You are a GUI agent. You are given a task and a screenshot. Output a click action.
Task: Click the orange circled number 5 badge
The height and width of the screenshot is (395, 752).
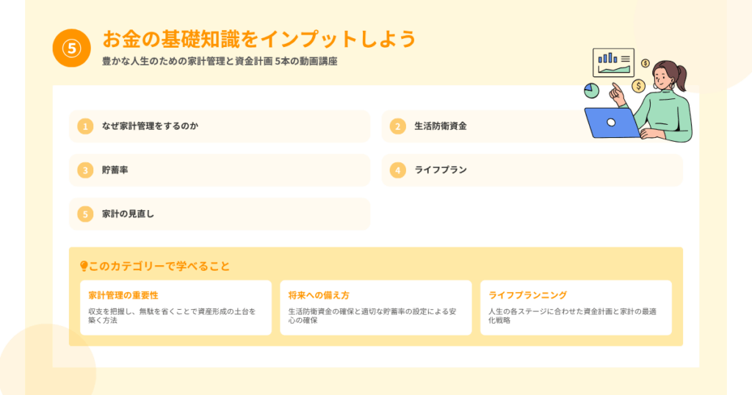click(x=71, y=49)
